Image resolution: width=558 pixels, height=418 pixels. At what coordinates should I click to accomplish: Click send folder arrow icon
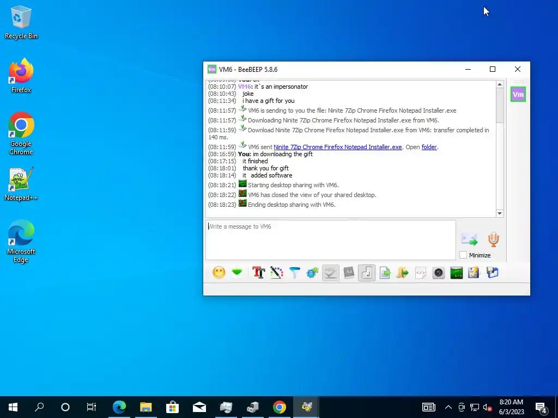(x=403, y=273)
